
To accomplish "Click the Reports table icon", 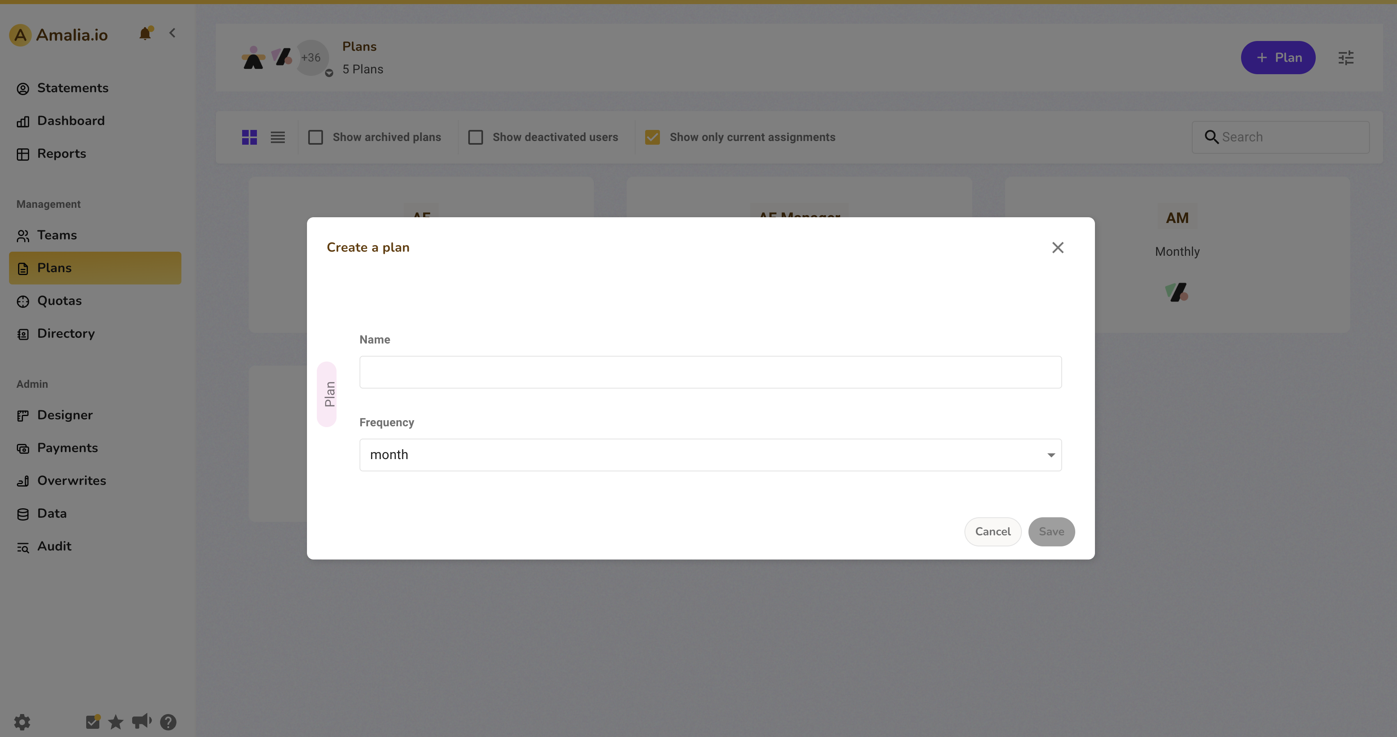I will click(x=23, y=155).
